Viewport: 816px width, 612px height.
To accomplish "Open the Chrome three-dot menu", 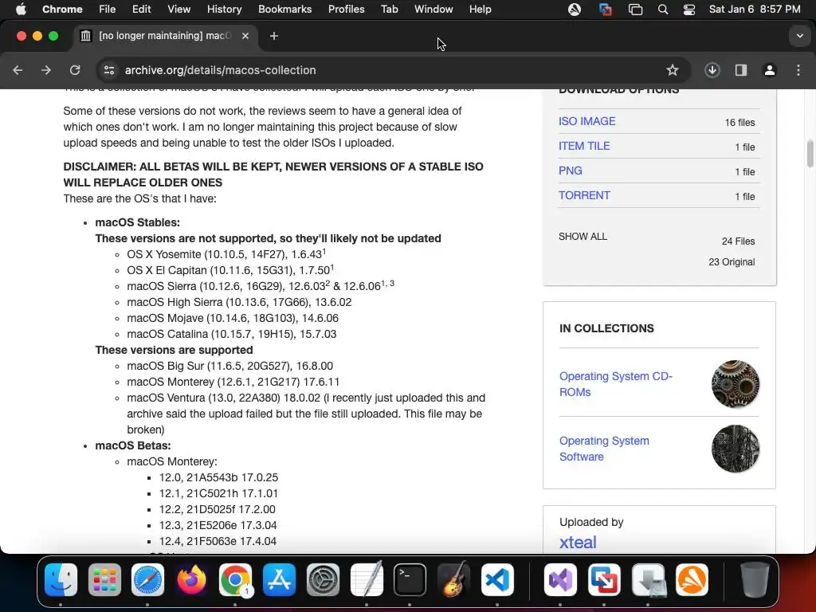I will 798,70.
